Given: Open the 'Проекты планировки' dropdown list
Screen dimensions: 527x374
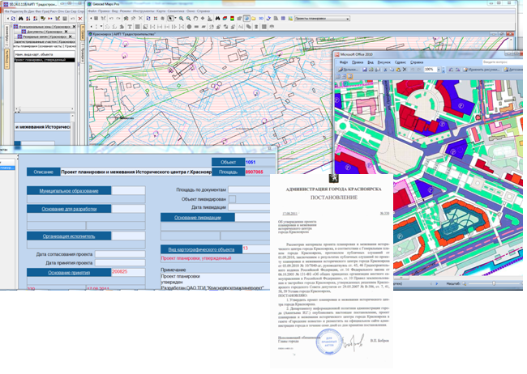Looking at the screenshot, I should click(347, 18).
